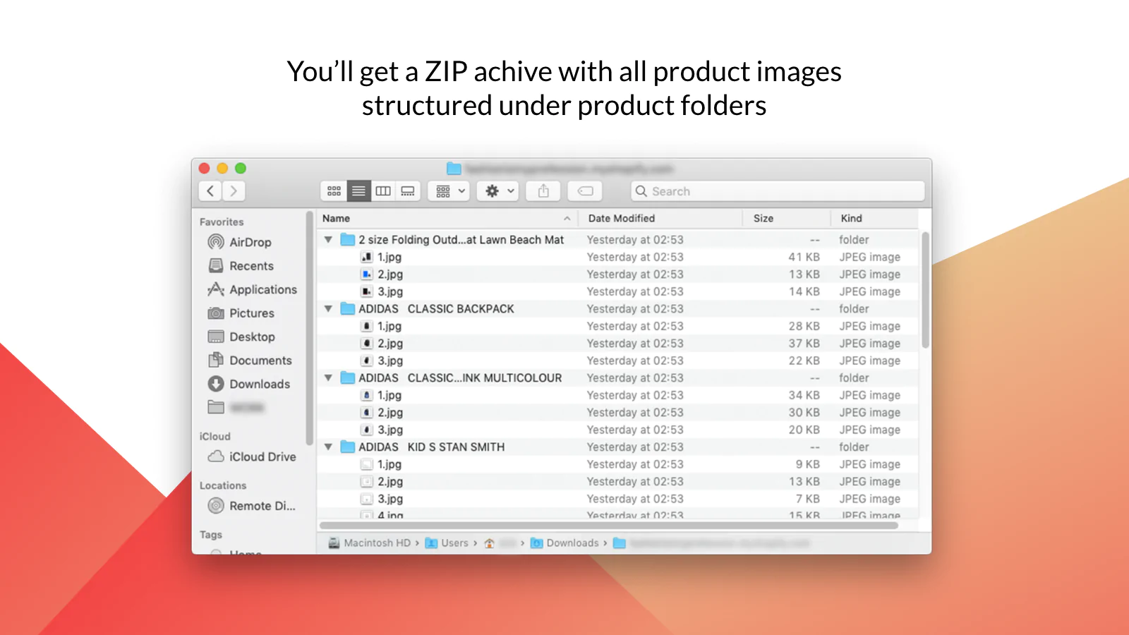This screenshot has width=1129, height=635.
Task: Sort files by the Size column
Action: (x=763, y=219)
